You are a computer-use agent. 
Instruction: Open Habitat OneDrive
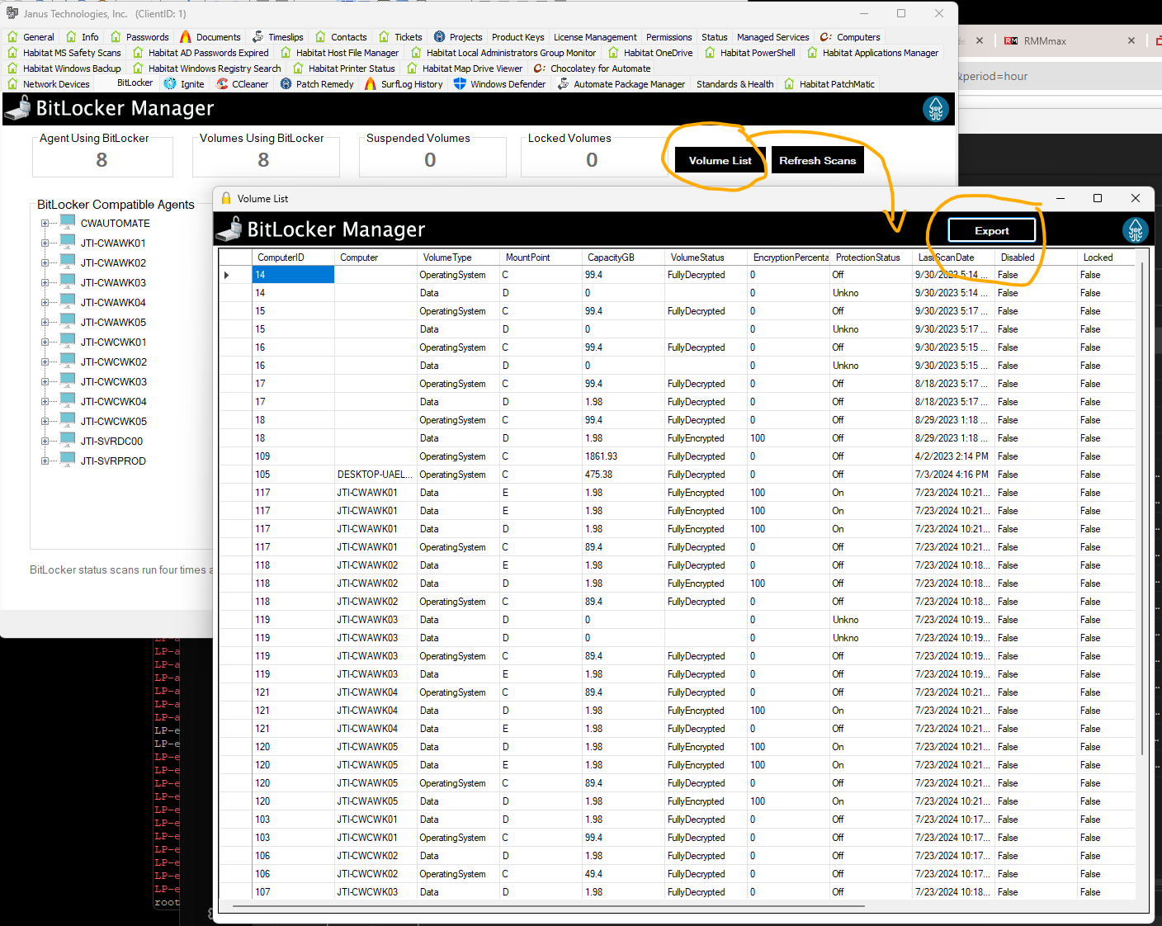pos(650,52)
